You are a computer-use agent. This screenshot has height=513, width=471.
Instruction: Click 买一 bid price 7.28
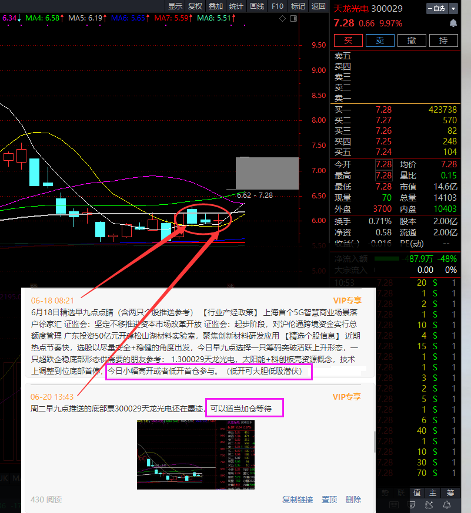383,110
